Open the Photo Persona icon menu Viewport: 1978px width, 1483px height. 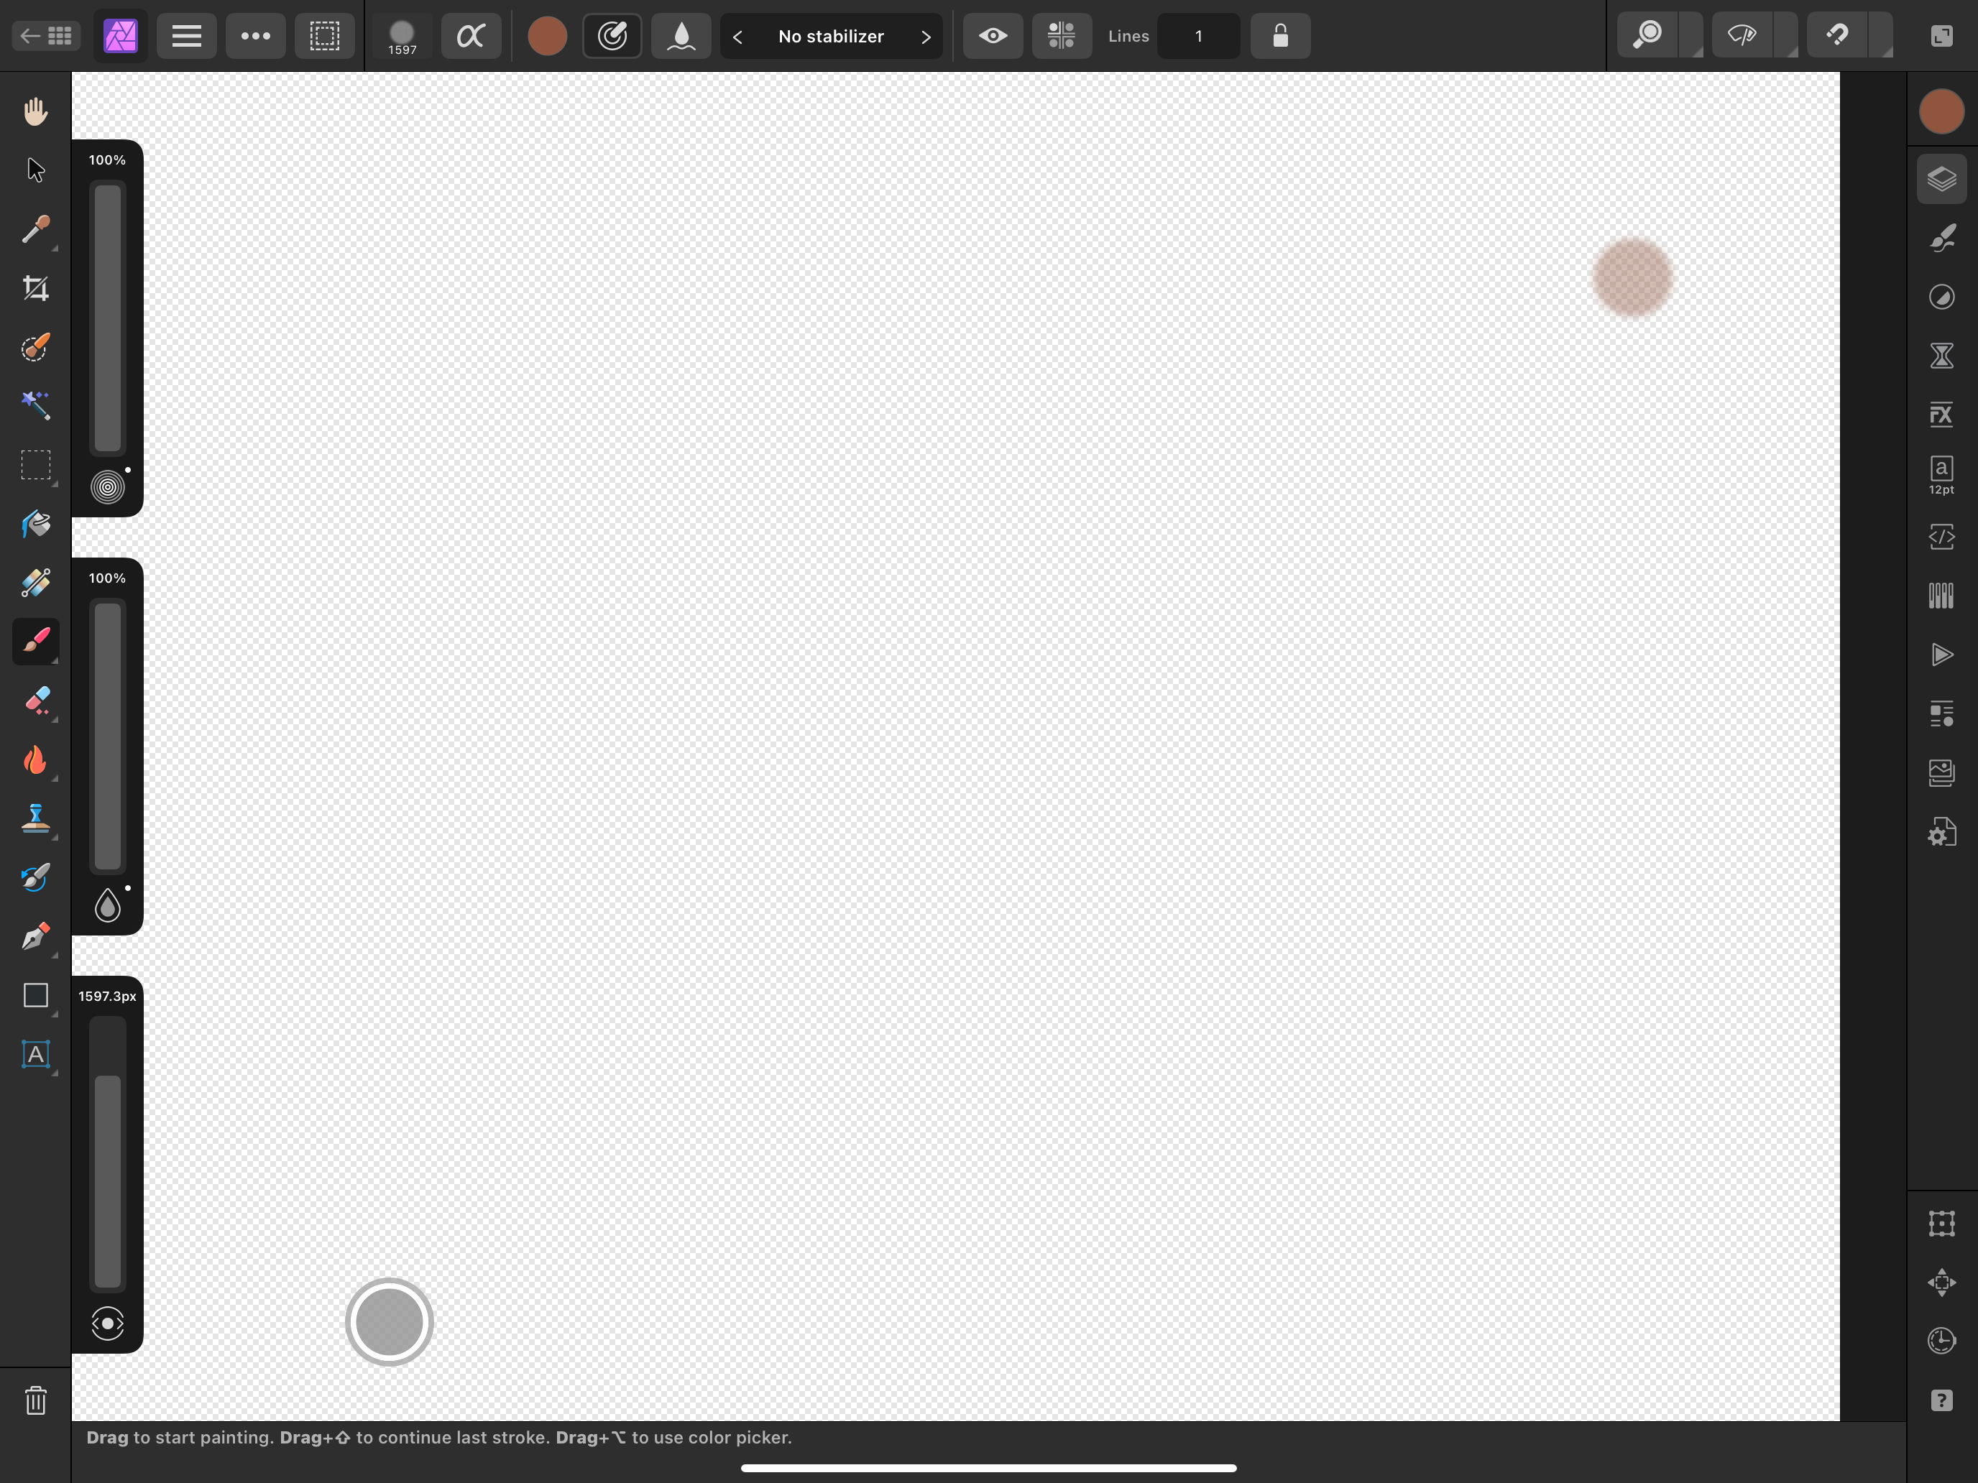[121, 36]
